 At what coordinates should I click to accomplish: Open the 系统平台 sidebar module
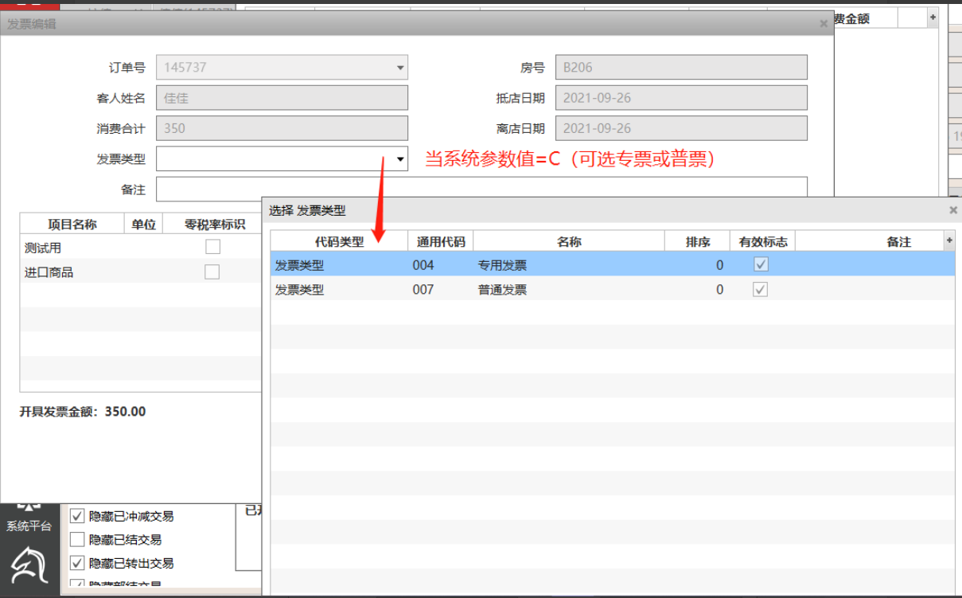click(29, 518)
